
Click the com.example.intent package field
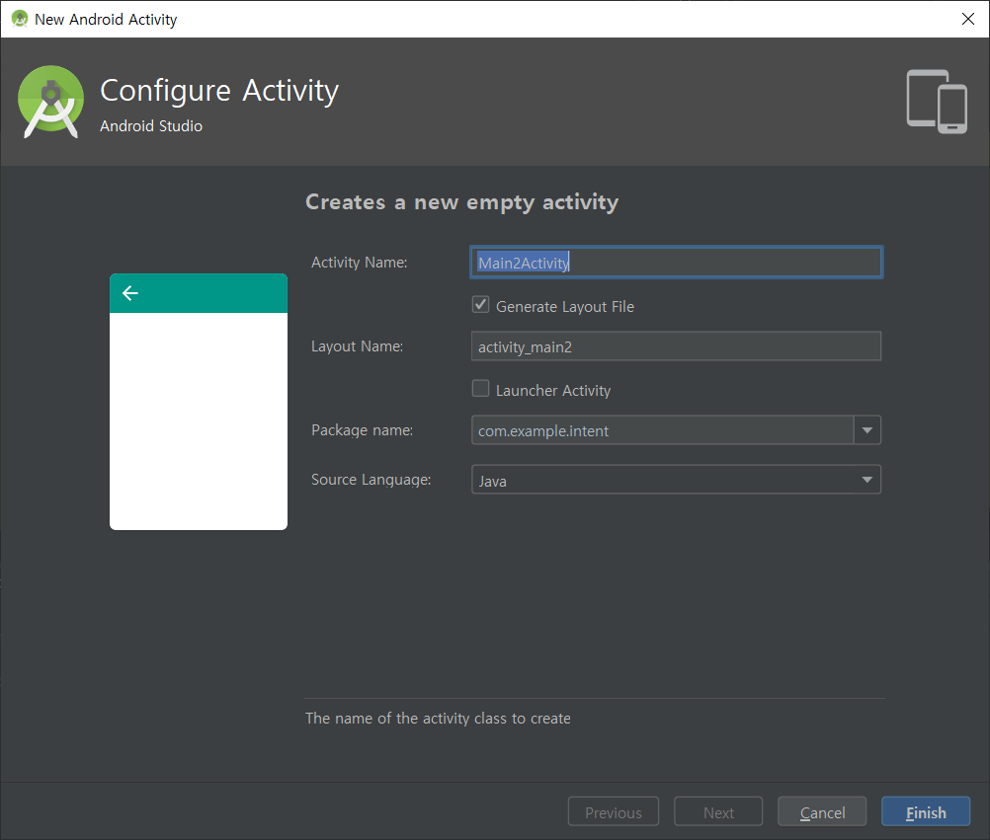click(x=662, y=430)
